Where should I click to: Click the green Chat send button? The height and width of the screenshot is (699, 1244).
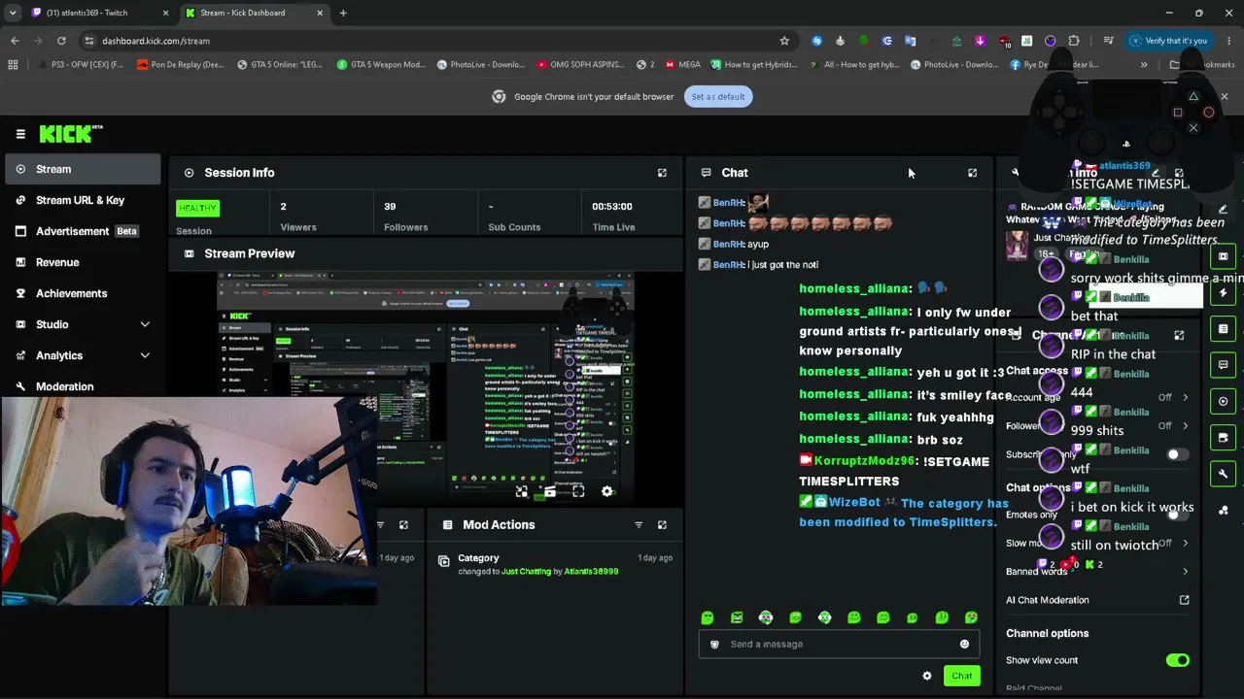click(x=961, y=676)
